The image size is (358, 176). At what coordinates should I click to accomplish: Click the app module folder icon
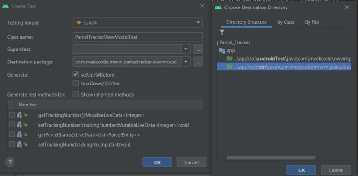(x=222, y=50)
